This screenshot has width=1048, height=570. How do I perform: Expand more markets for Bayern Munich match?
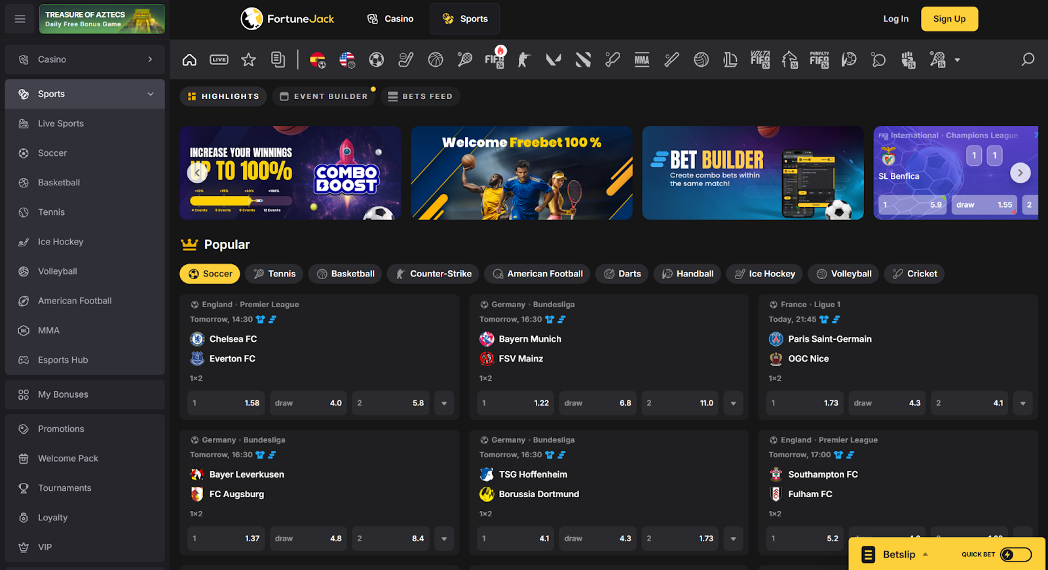click(x=734, y=403)
